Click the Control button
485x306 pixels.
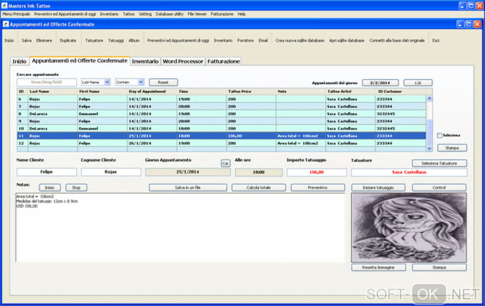coord(439,188)
